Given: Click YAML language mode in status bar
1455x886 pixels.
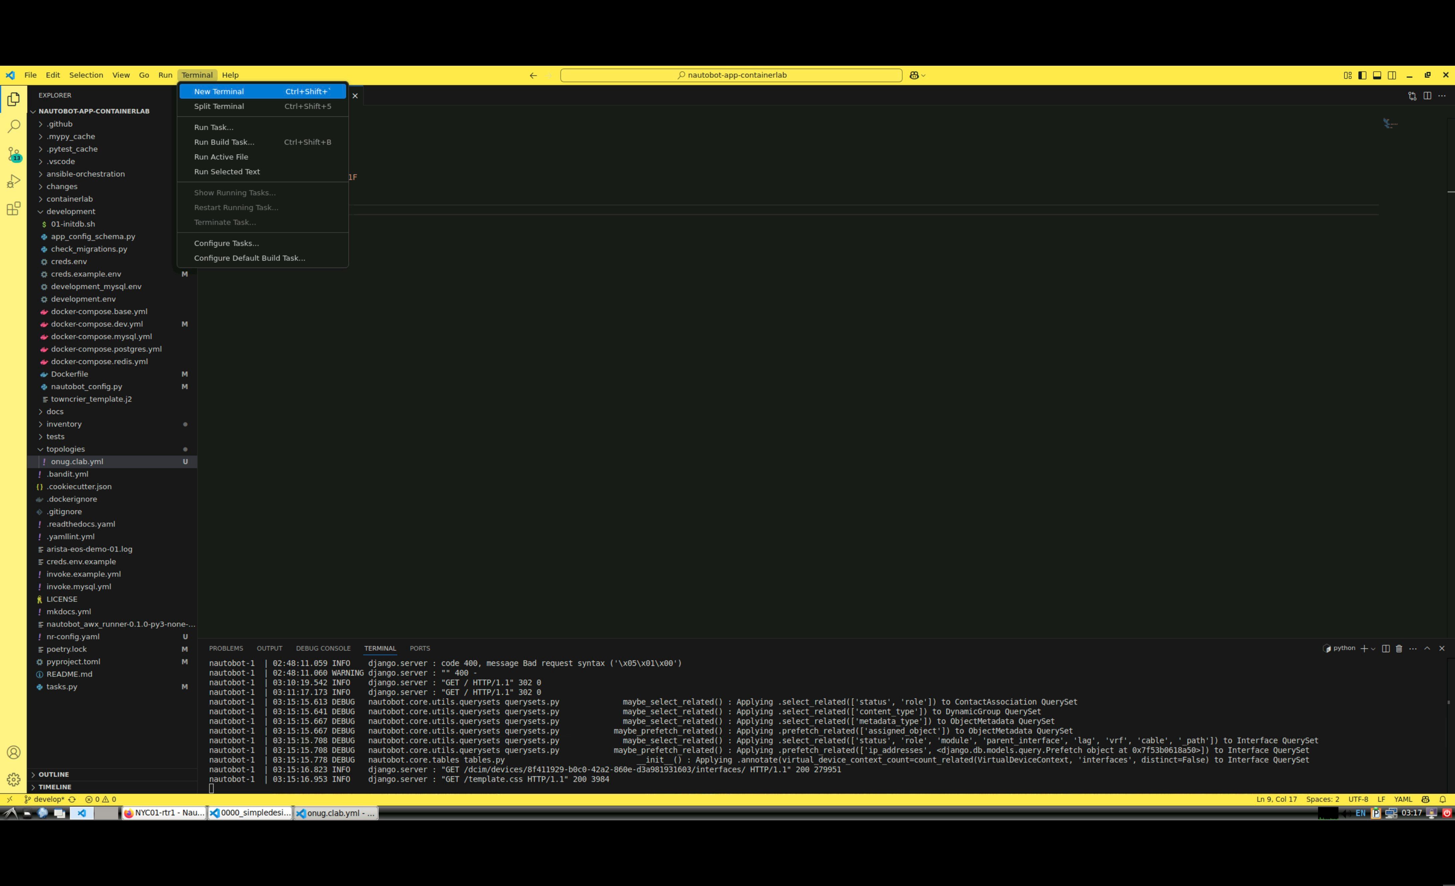Looking at the screenshot, I should point(1403,799).
